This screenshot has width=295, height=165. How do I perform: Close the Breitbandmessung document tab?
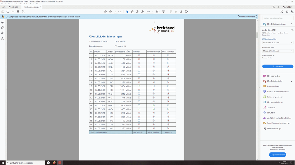pyautogui.click(x=40, y=7)
